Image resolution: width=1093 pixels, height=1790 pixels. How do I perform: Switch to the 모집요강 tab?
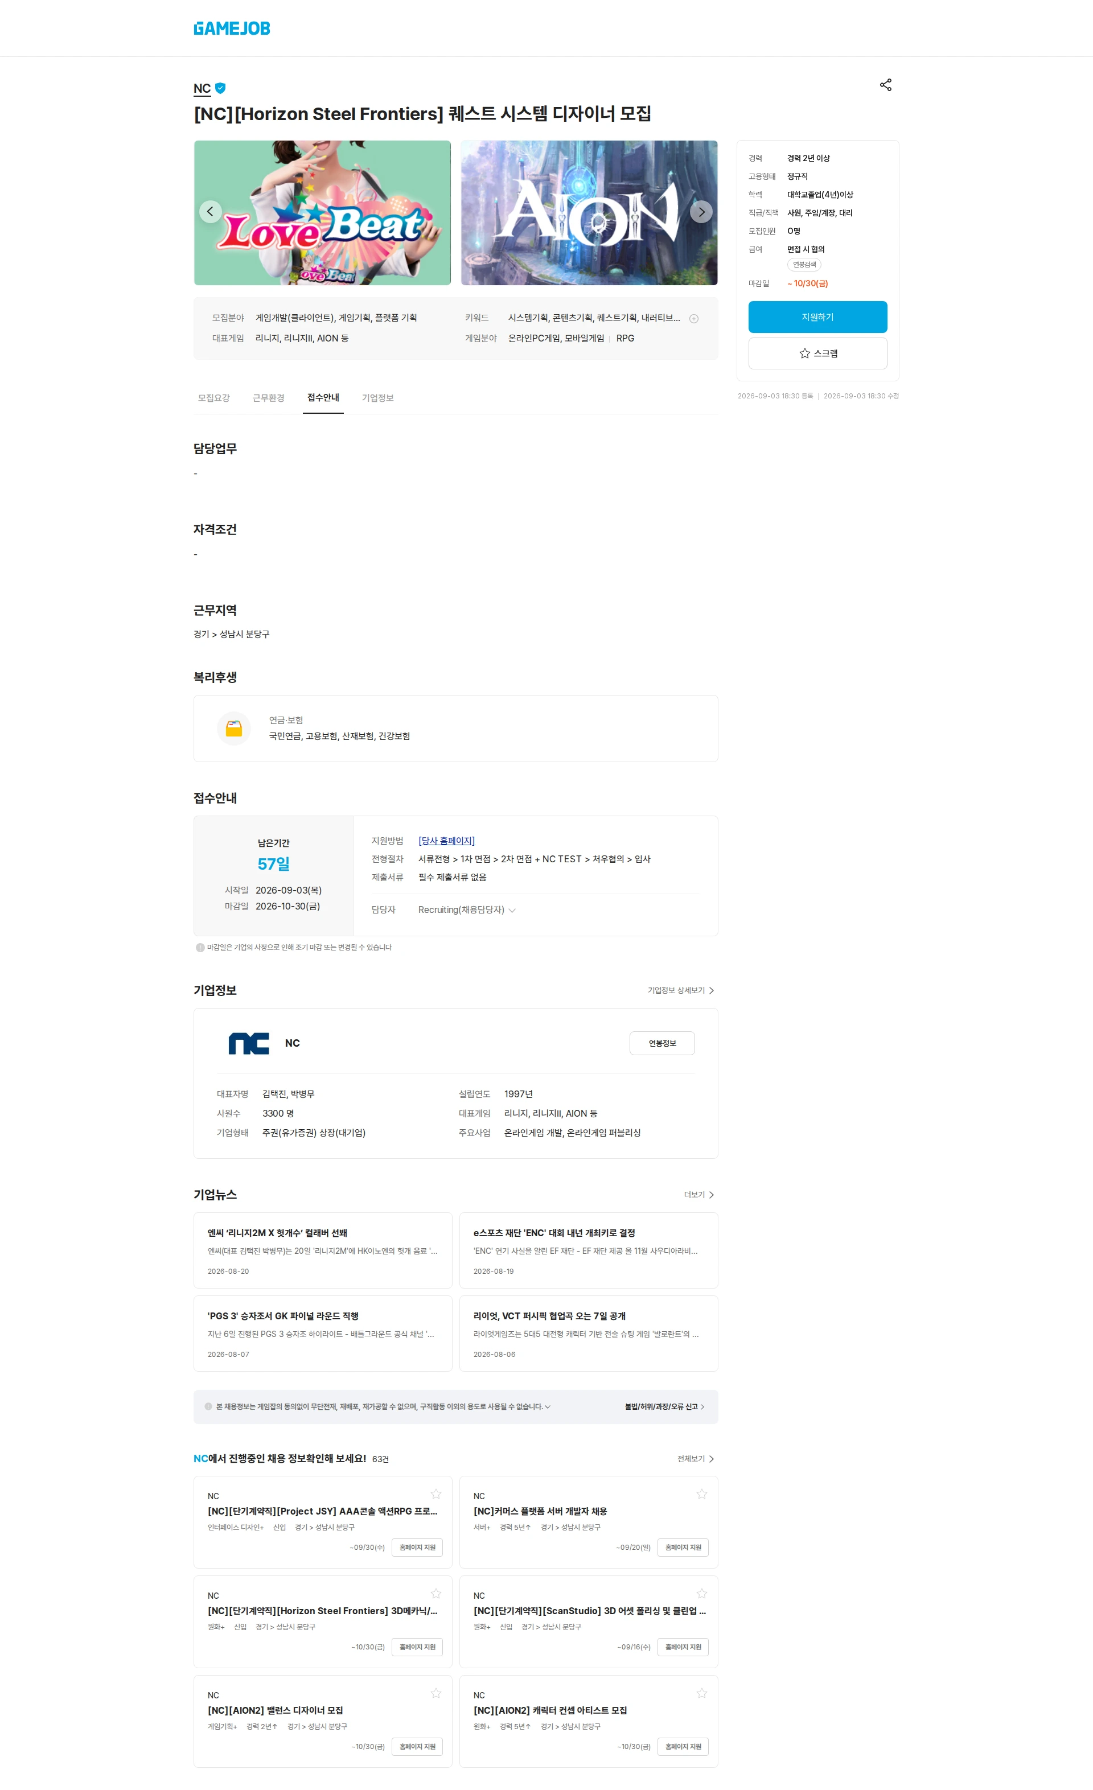click(213, 398)
